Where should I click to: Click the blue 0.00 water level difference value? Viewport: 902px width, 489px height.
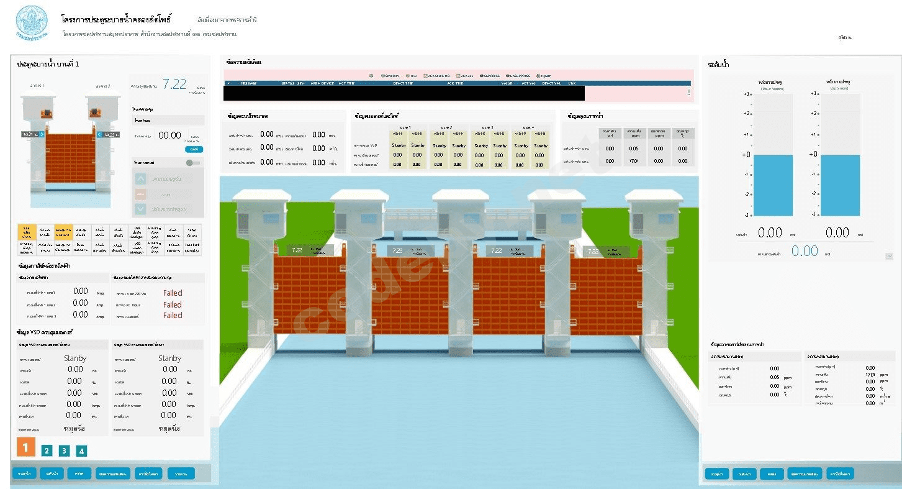805,251
